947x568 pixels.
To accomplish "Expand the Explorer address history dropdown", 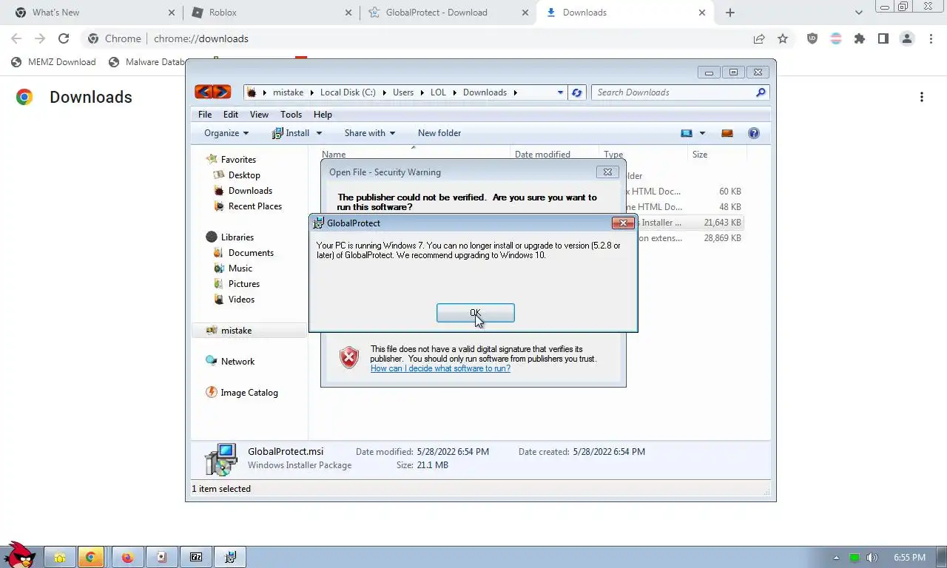I will coord(560,92).
